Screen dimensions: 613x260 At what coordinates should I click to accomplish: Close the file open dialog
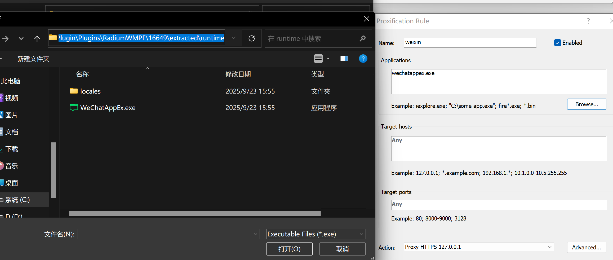coord(366,19)
